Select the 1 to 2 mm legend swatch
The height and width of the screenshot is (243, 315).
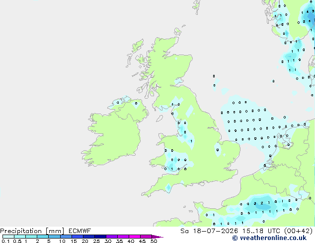[x=31, y=237]
